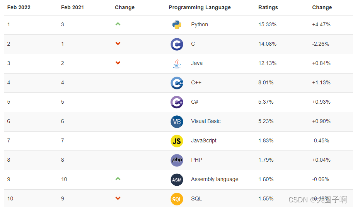This screenshot has height=207, width=353.
Task: Click the Ratings column header
Action: 268,7
